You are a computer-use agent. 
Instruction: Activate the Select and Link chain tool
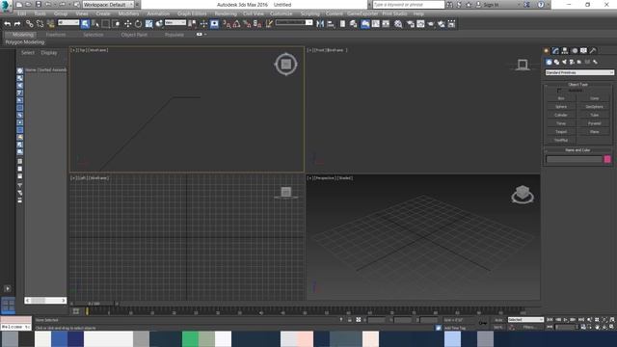29,24
